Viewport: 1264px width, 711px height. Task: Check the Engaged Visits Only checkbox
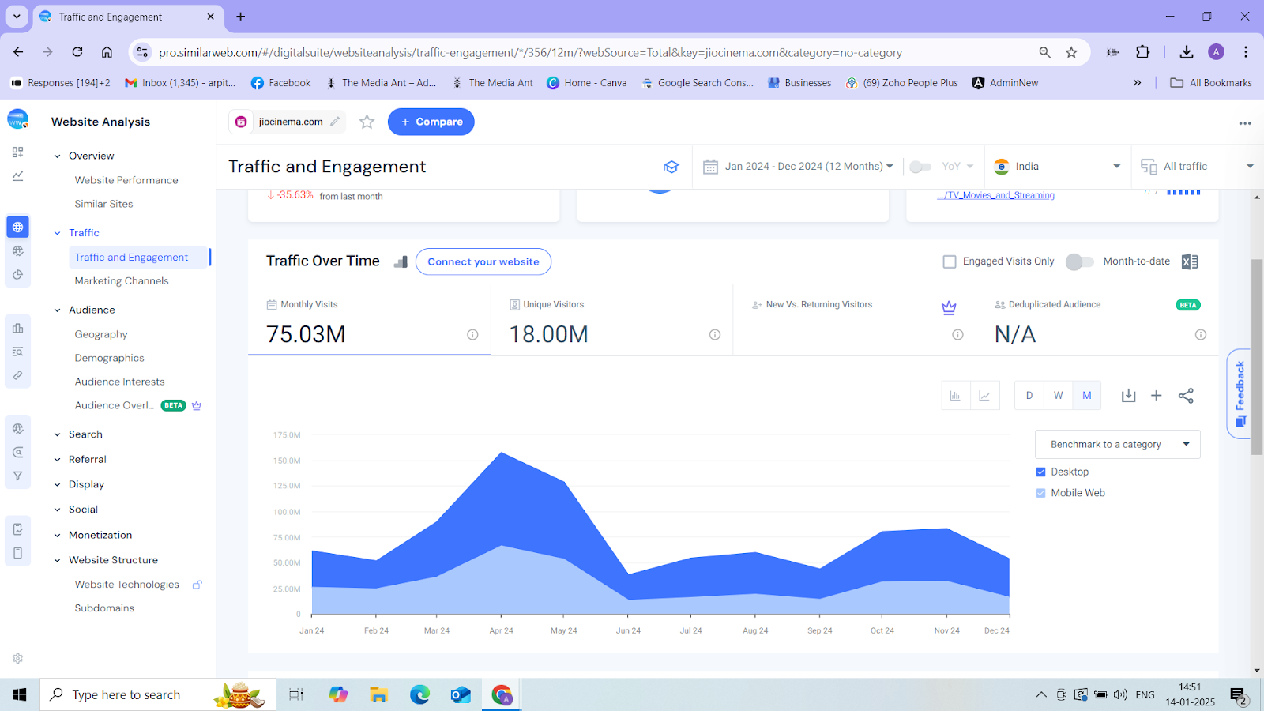[950, 261]
